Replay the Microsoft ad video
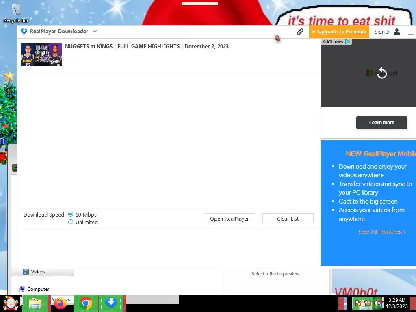This screenshot has width=416, height=312. coord(382,73)
